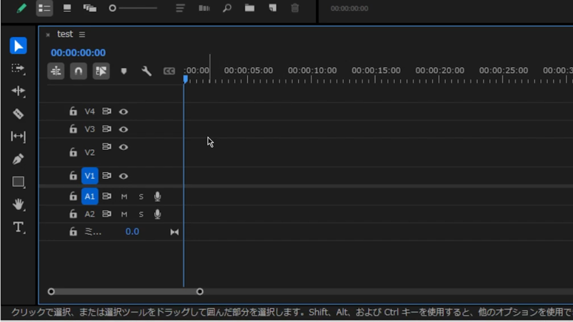Image resolution: width=573 pixels, height=322 pixels.
Task: Click the Captions CC track button
Action: pyautogui.click(x=169, y=71)
